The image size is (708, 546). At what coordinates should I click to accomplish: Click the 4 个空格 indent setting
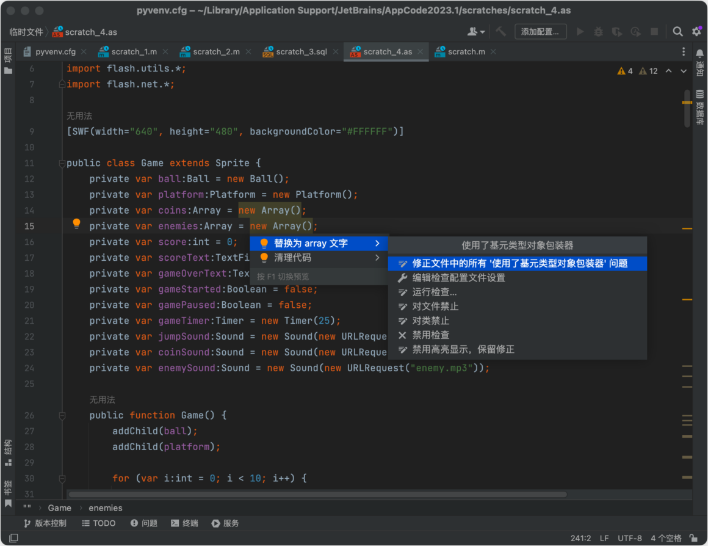[666, 538]
